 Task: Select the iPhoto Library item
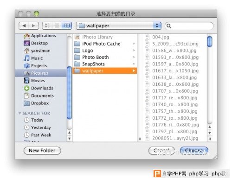(x=104, y=37)
